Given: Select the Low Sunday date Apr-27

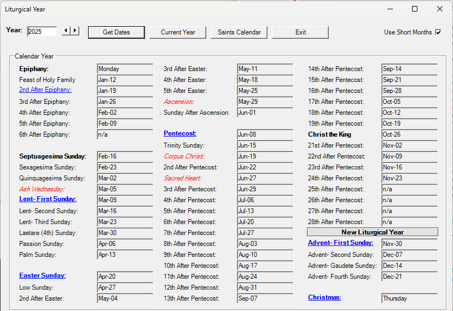Looking at the screenshot, I should [125, 287].
